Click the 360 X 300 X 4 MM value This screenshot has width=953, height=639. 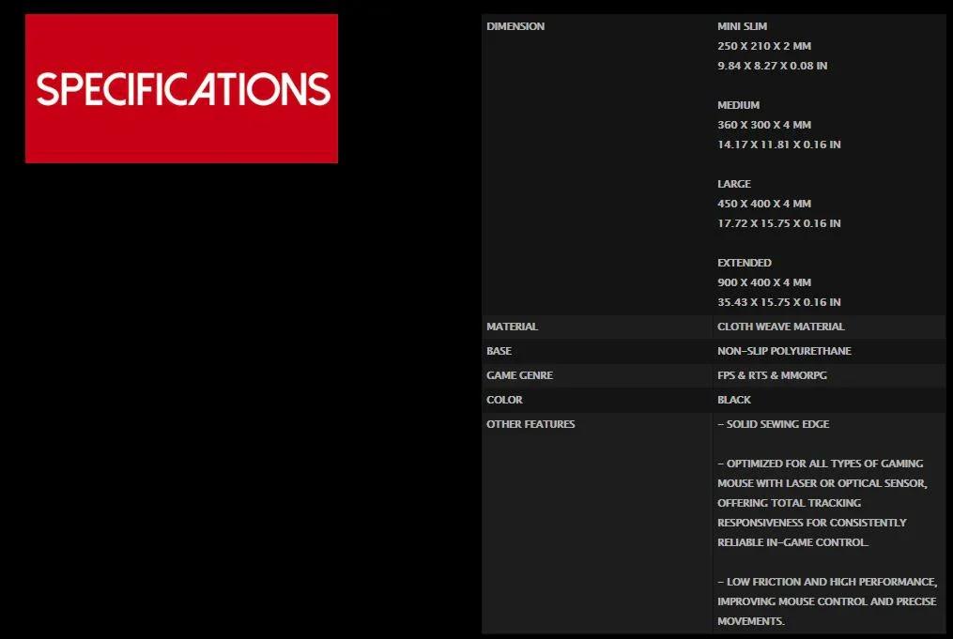pos(763,125)
